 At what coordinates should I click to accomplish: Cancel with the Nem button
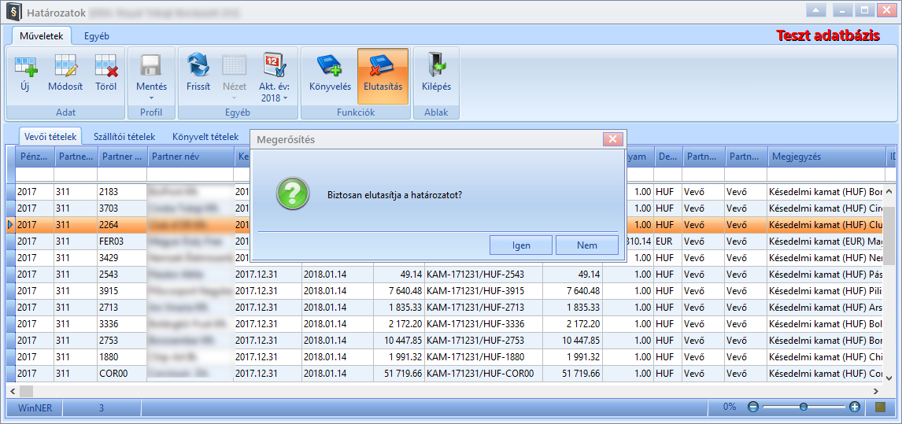(x=586, y=245)
